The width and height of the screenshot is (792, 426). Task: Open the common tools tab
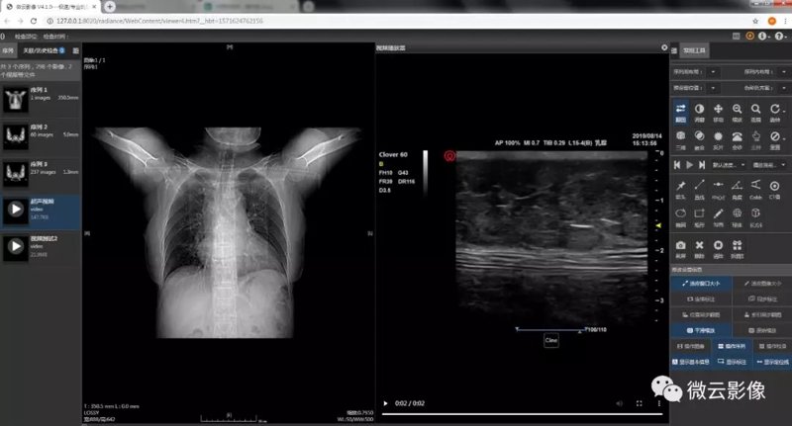(695, 50)
